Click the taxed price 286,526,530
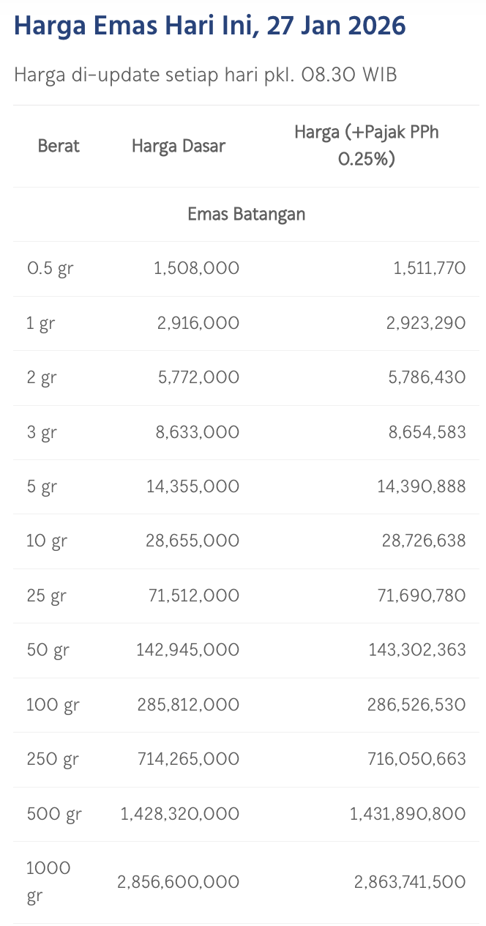Viewport: 486px width, 926px height. 416,705
